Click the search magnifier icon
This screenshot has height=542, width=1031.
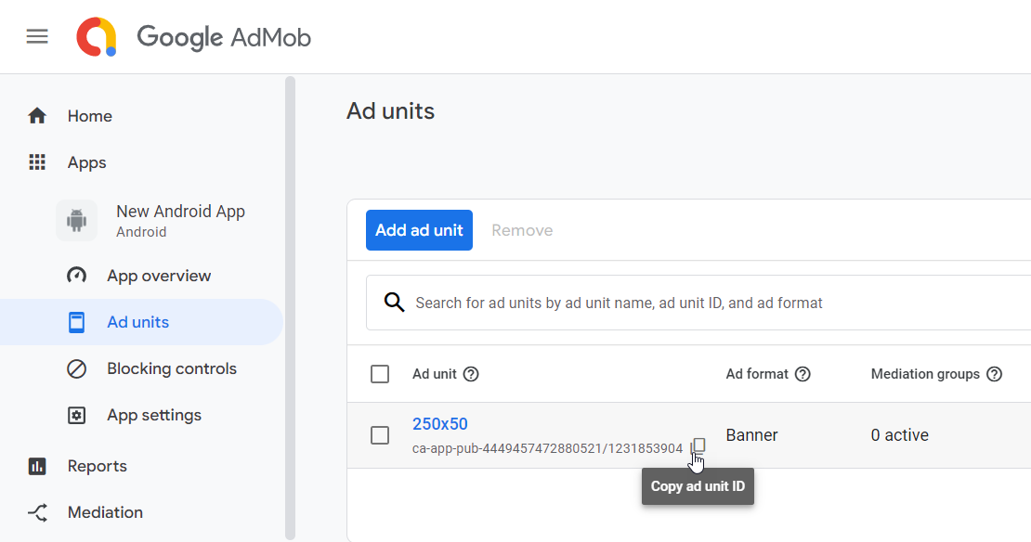coord(394,303)
